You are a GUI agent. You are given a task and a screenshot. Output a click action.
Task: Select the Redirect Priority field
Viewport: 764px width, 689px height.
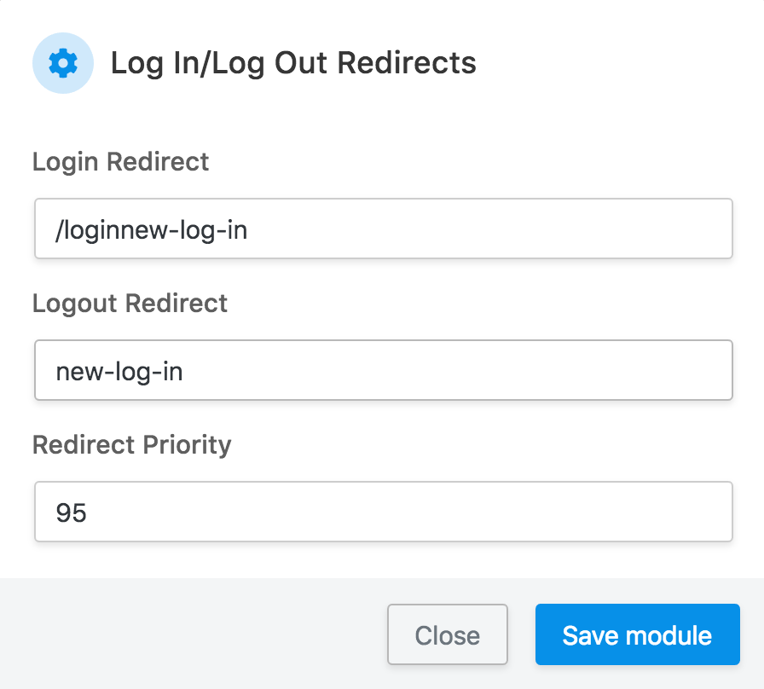[384, 512]
